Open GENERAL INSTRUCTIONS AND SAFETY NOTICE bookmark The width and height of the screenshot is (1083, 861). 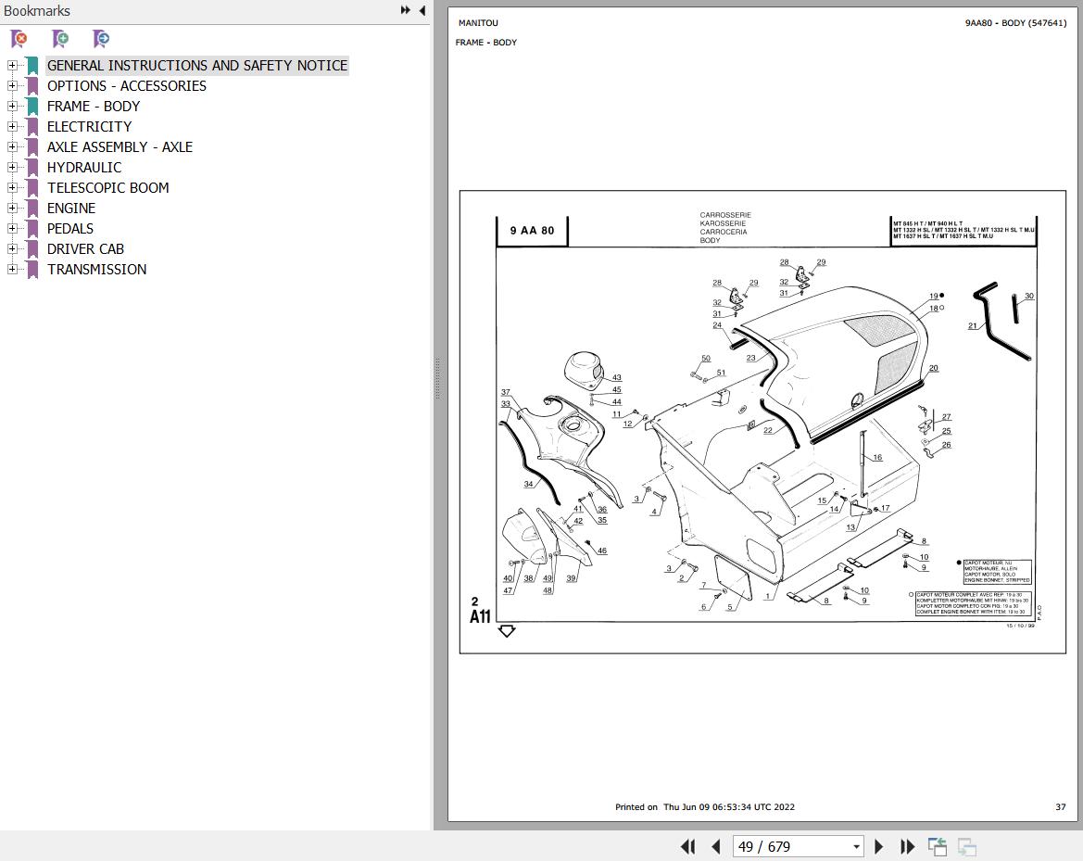point(196,66)
